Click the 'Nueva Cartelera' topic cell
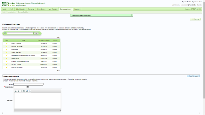Screen dimensions: 205x115 16,43
